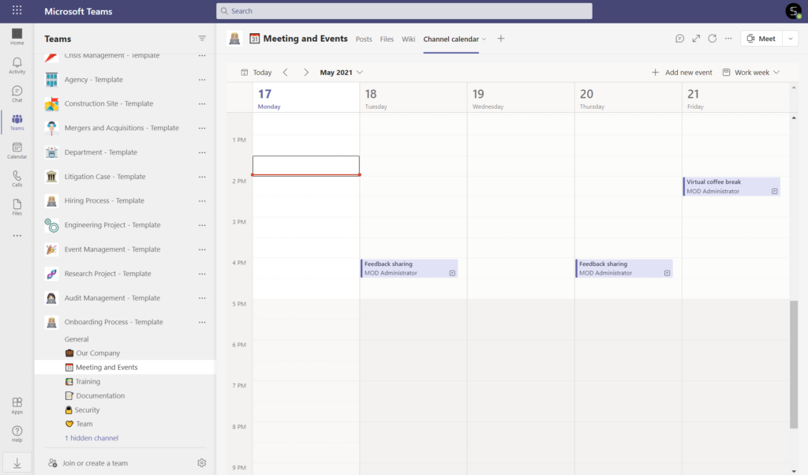Open the Security channel
This screenshot has height=475, width=808.
[82, 410]
